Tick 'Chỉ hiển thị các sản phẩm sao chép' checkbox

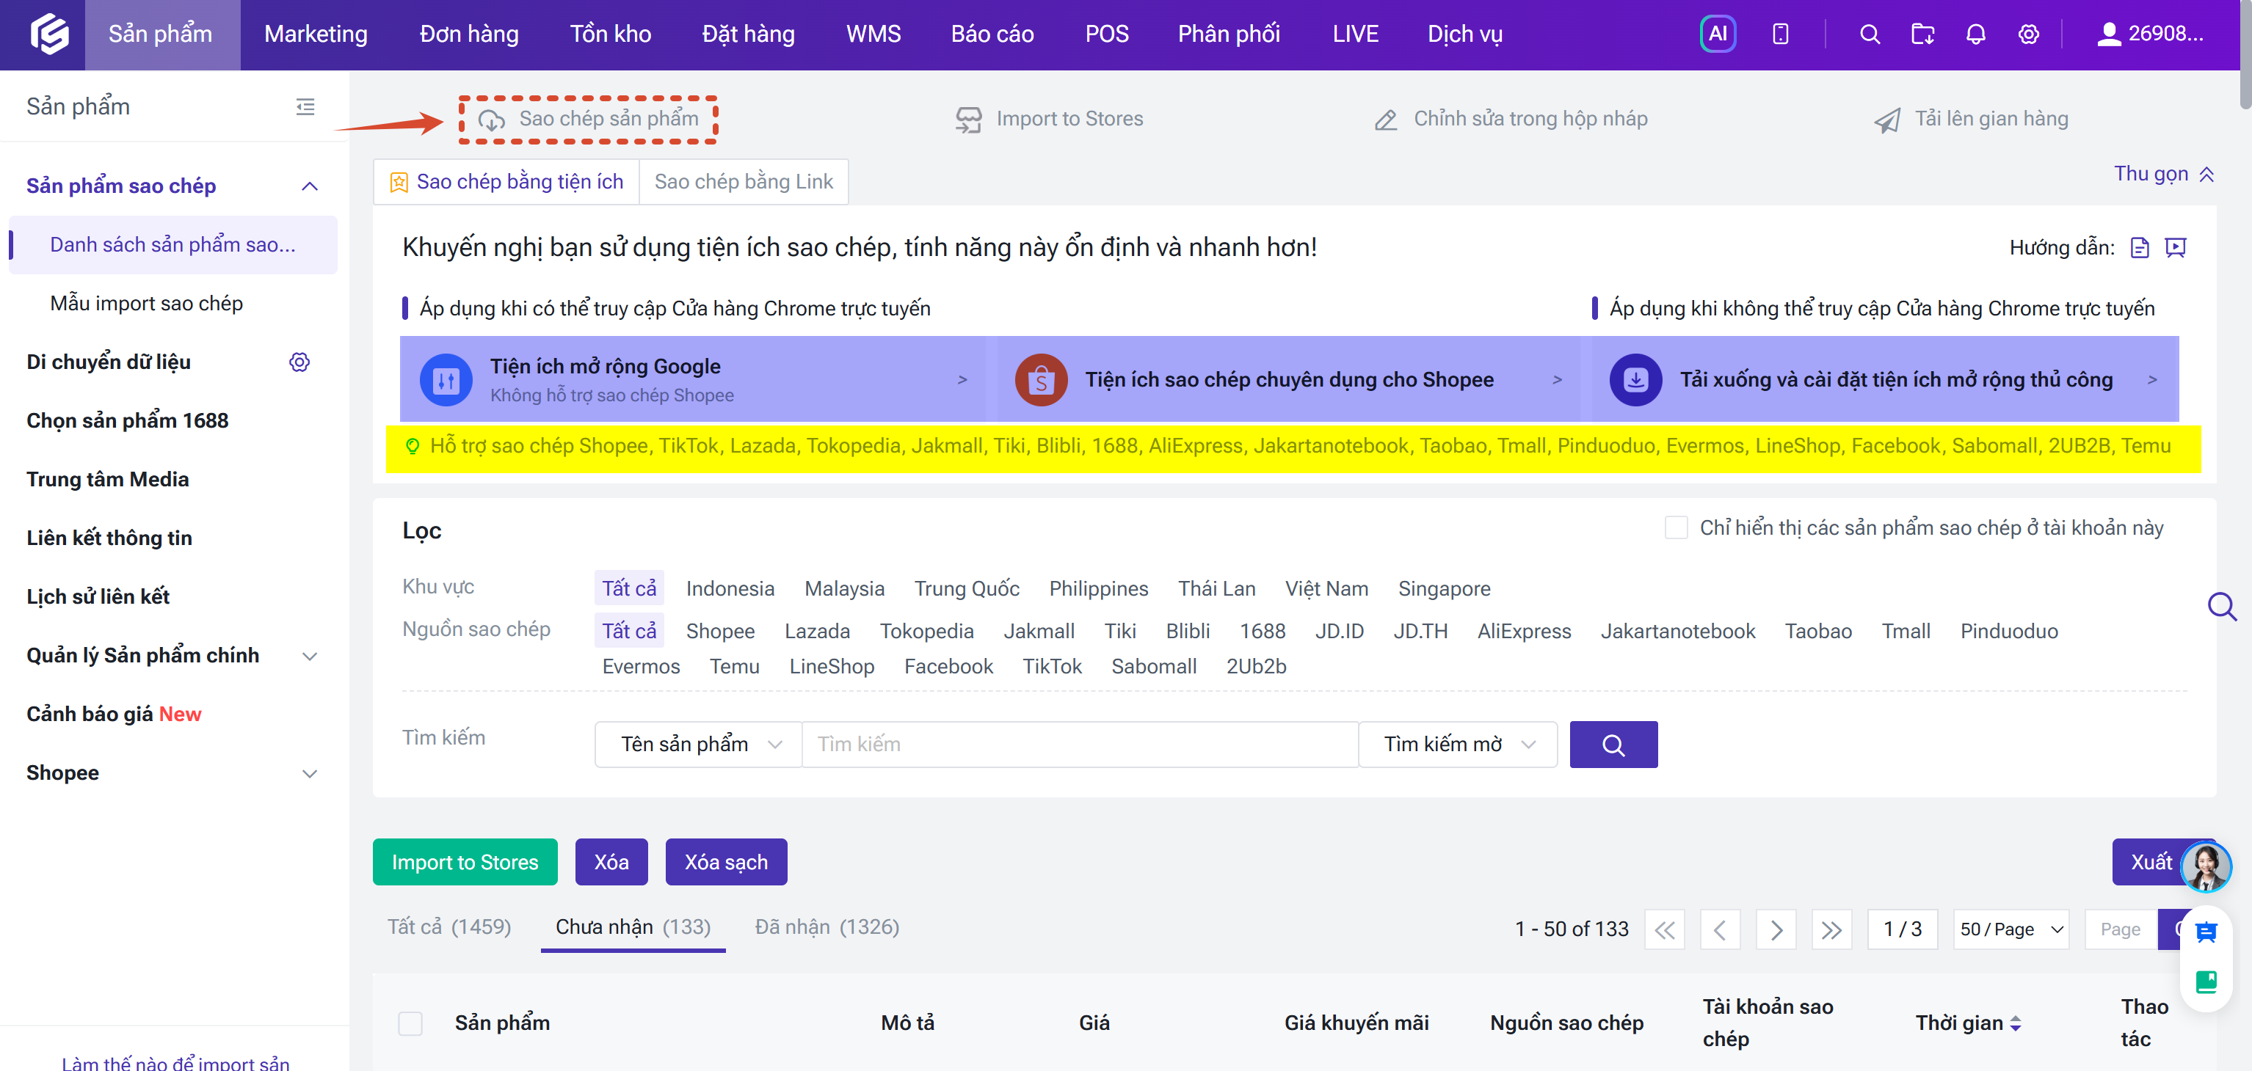[x=1676, y=527]
